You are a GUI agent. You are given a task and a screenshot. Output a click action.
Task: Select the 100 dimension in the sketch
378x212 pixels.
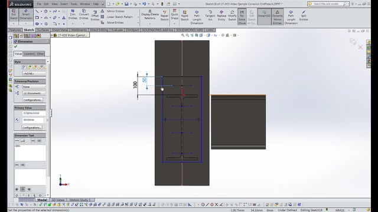tap(135, 85)
